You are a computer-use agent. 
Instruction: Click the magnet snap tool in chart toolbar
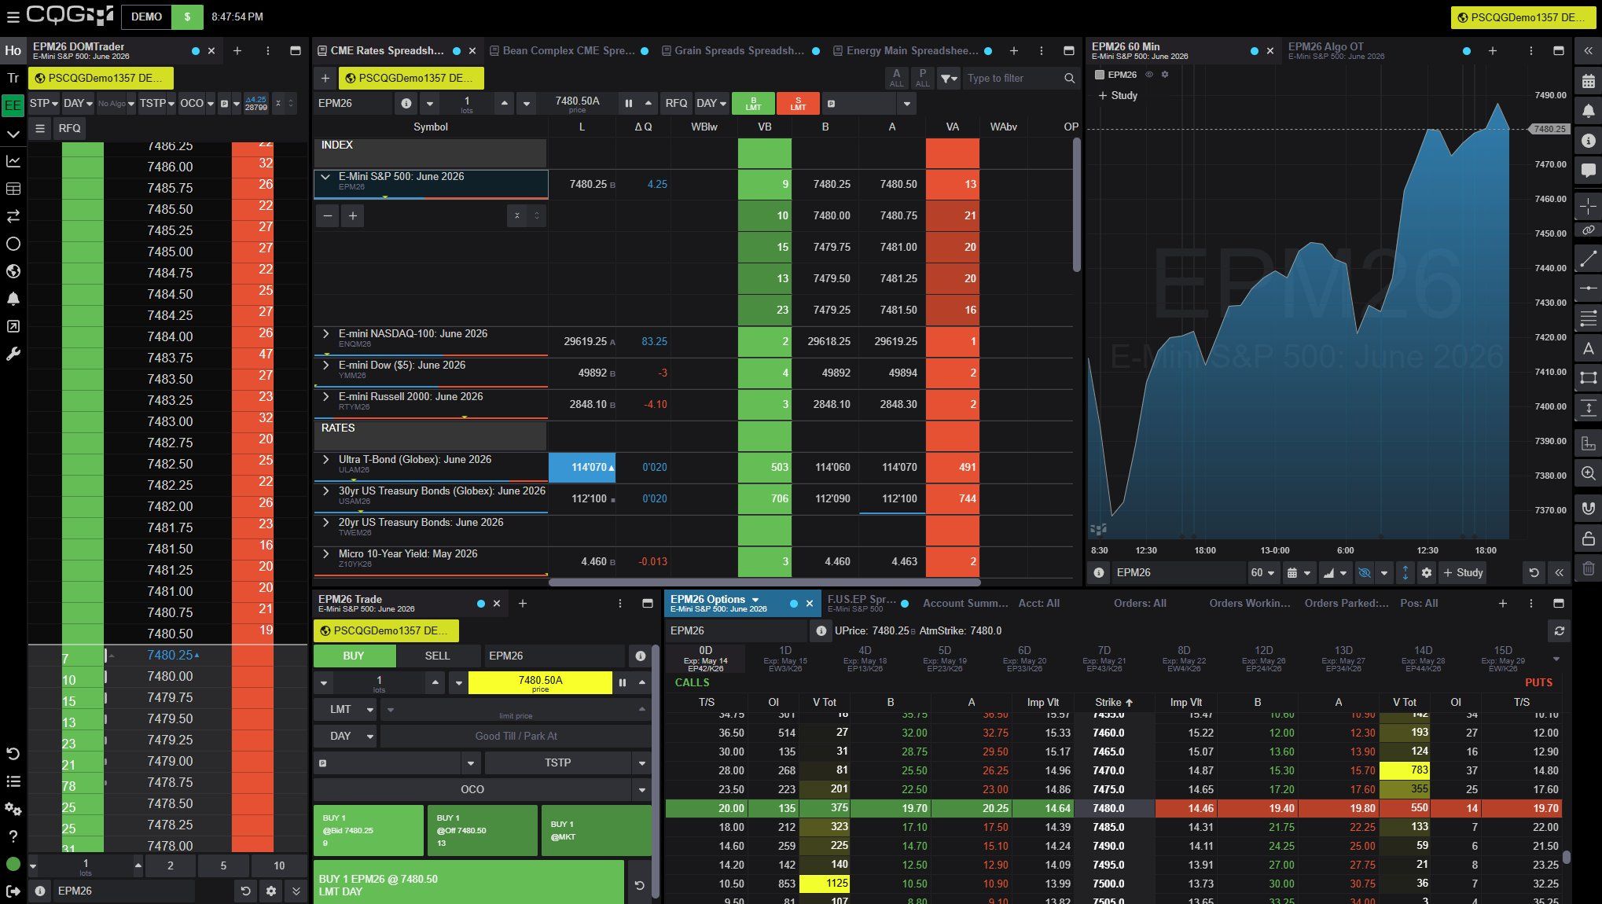point(1588,508)
